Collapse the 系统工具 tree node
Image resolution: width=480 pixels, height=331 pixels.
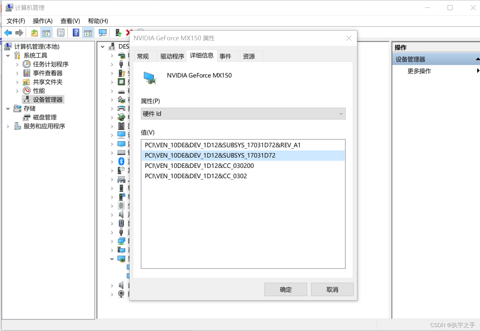point(8,56)
